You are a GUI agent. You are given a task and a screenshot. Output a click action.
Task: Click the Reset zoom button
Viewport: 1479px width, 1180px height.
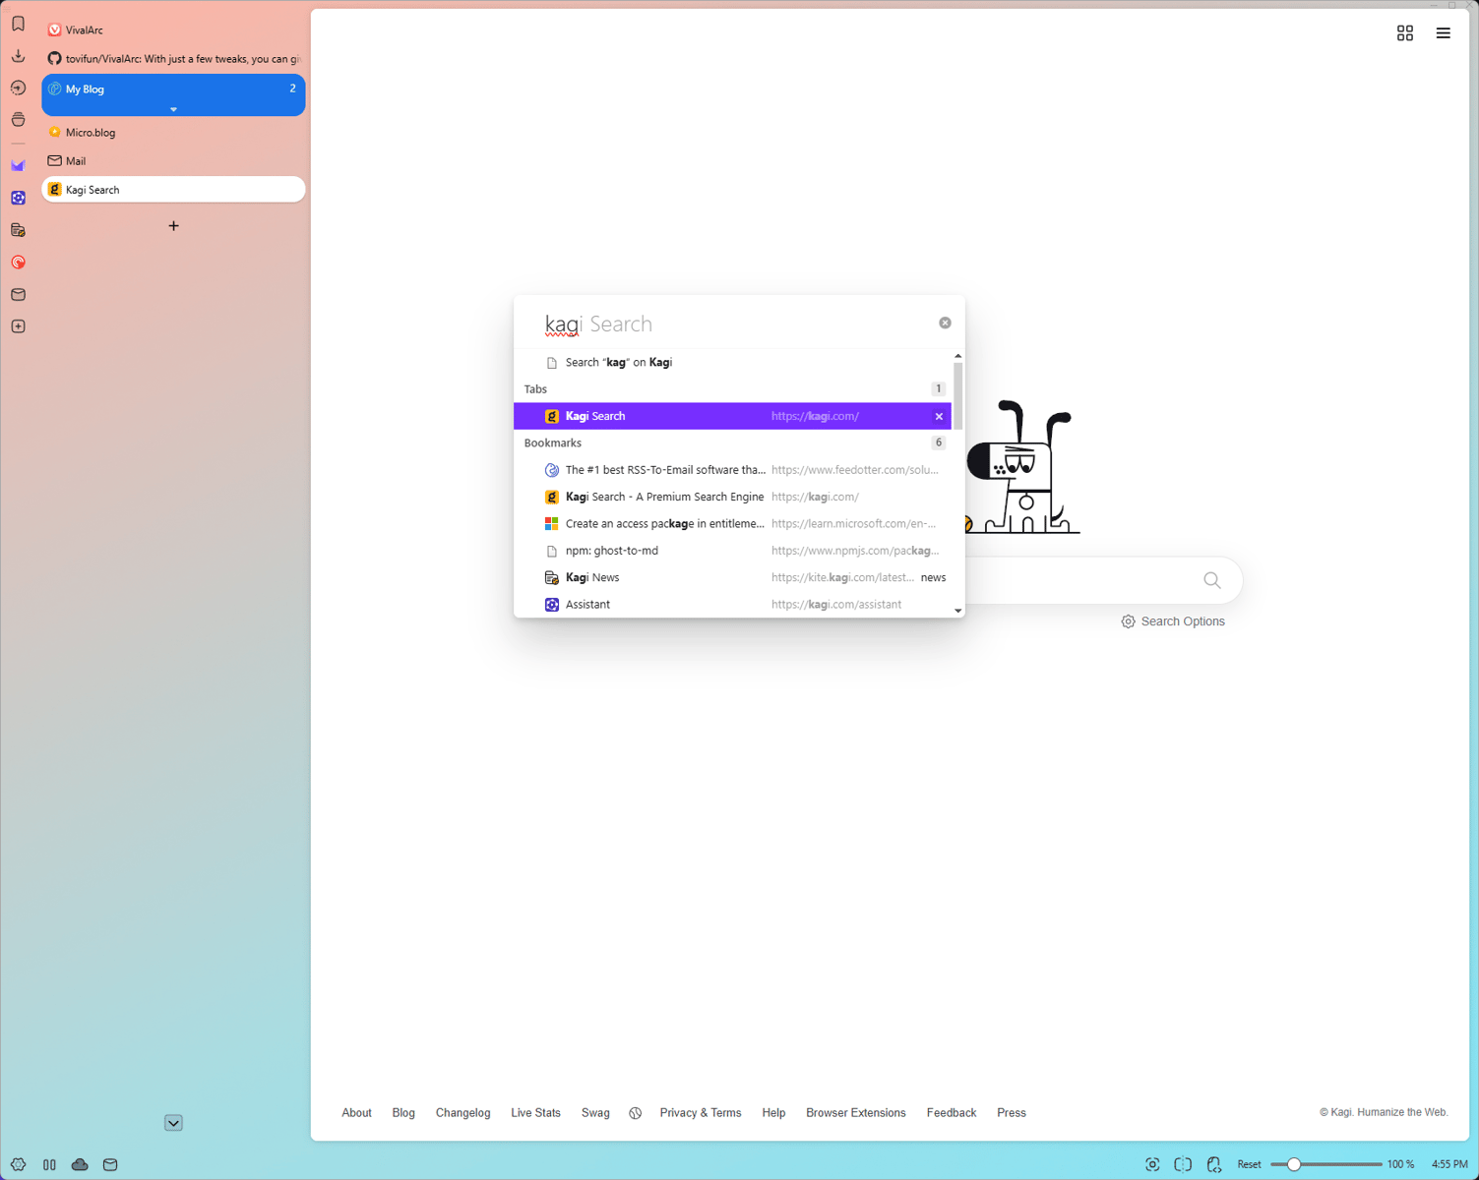tap(1248, 1163)
